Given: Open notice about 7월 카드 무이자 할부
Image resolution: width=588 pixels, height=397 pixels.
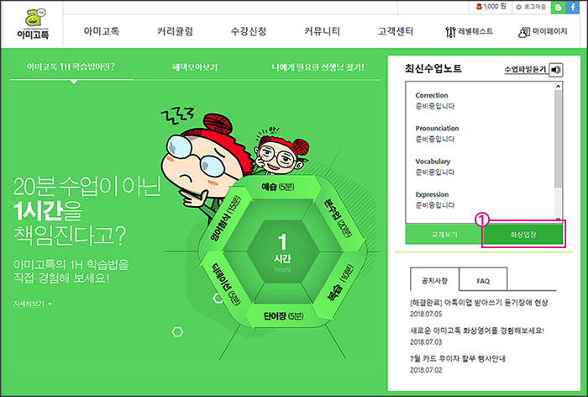Looking at the screenshot, I should [458, 358].
